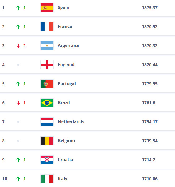Select the Argentina flag

click(47, 46)
